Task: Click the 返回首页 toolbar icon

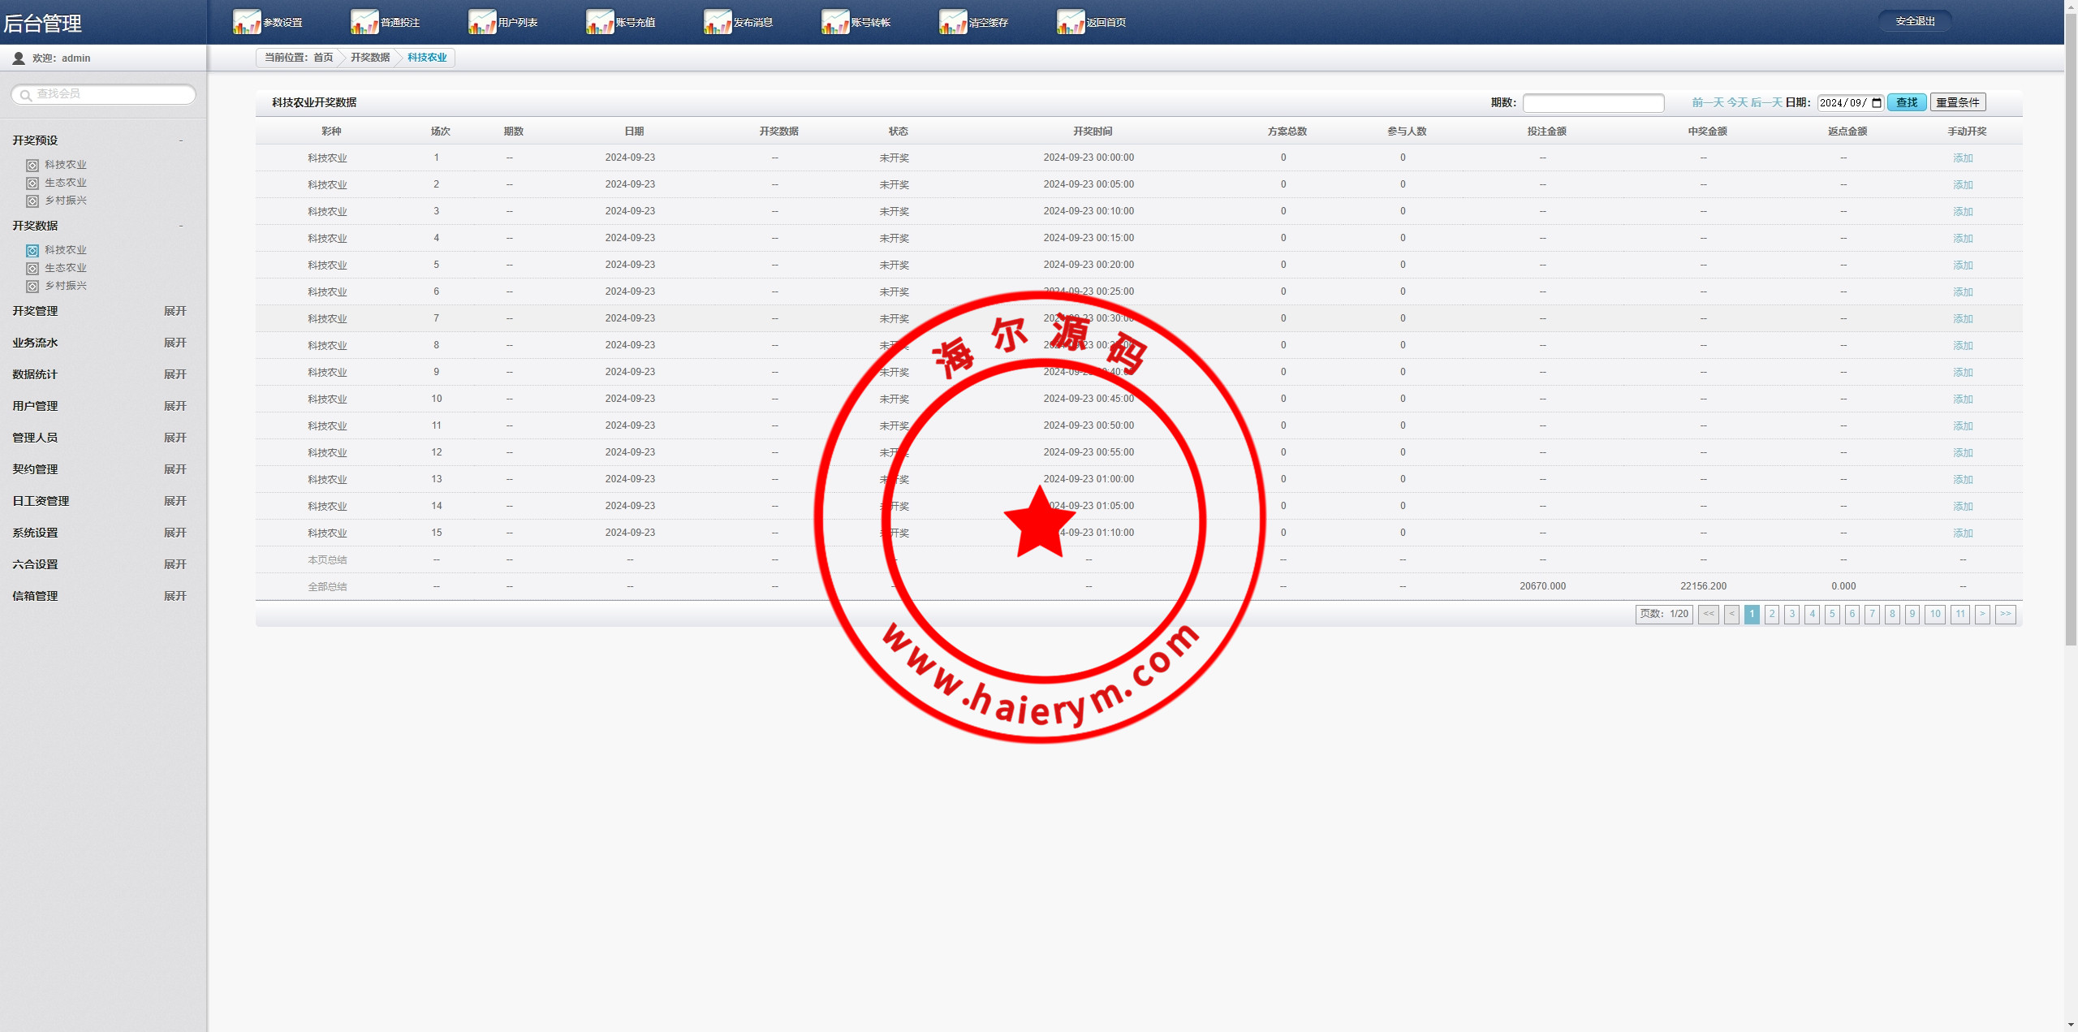Action: (1071, 22)
